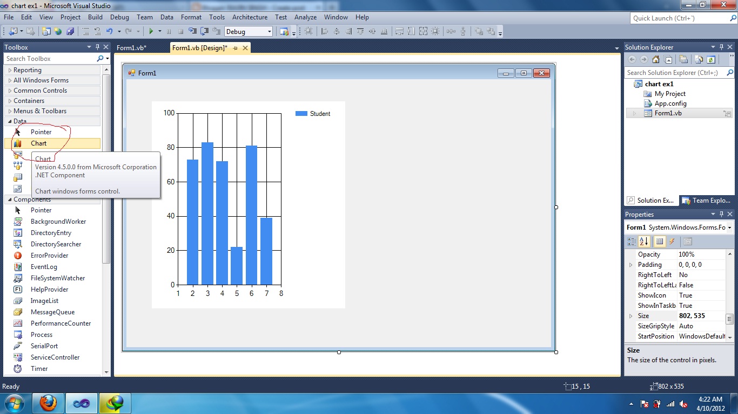Viewport: 738px width, 414px height.
Task: Toggle pin on Form1.vb [Design] tab
Action: (x=235, y=48)
